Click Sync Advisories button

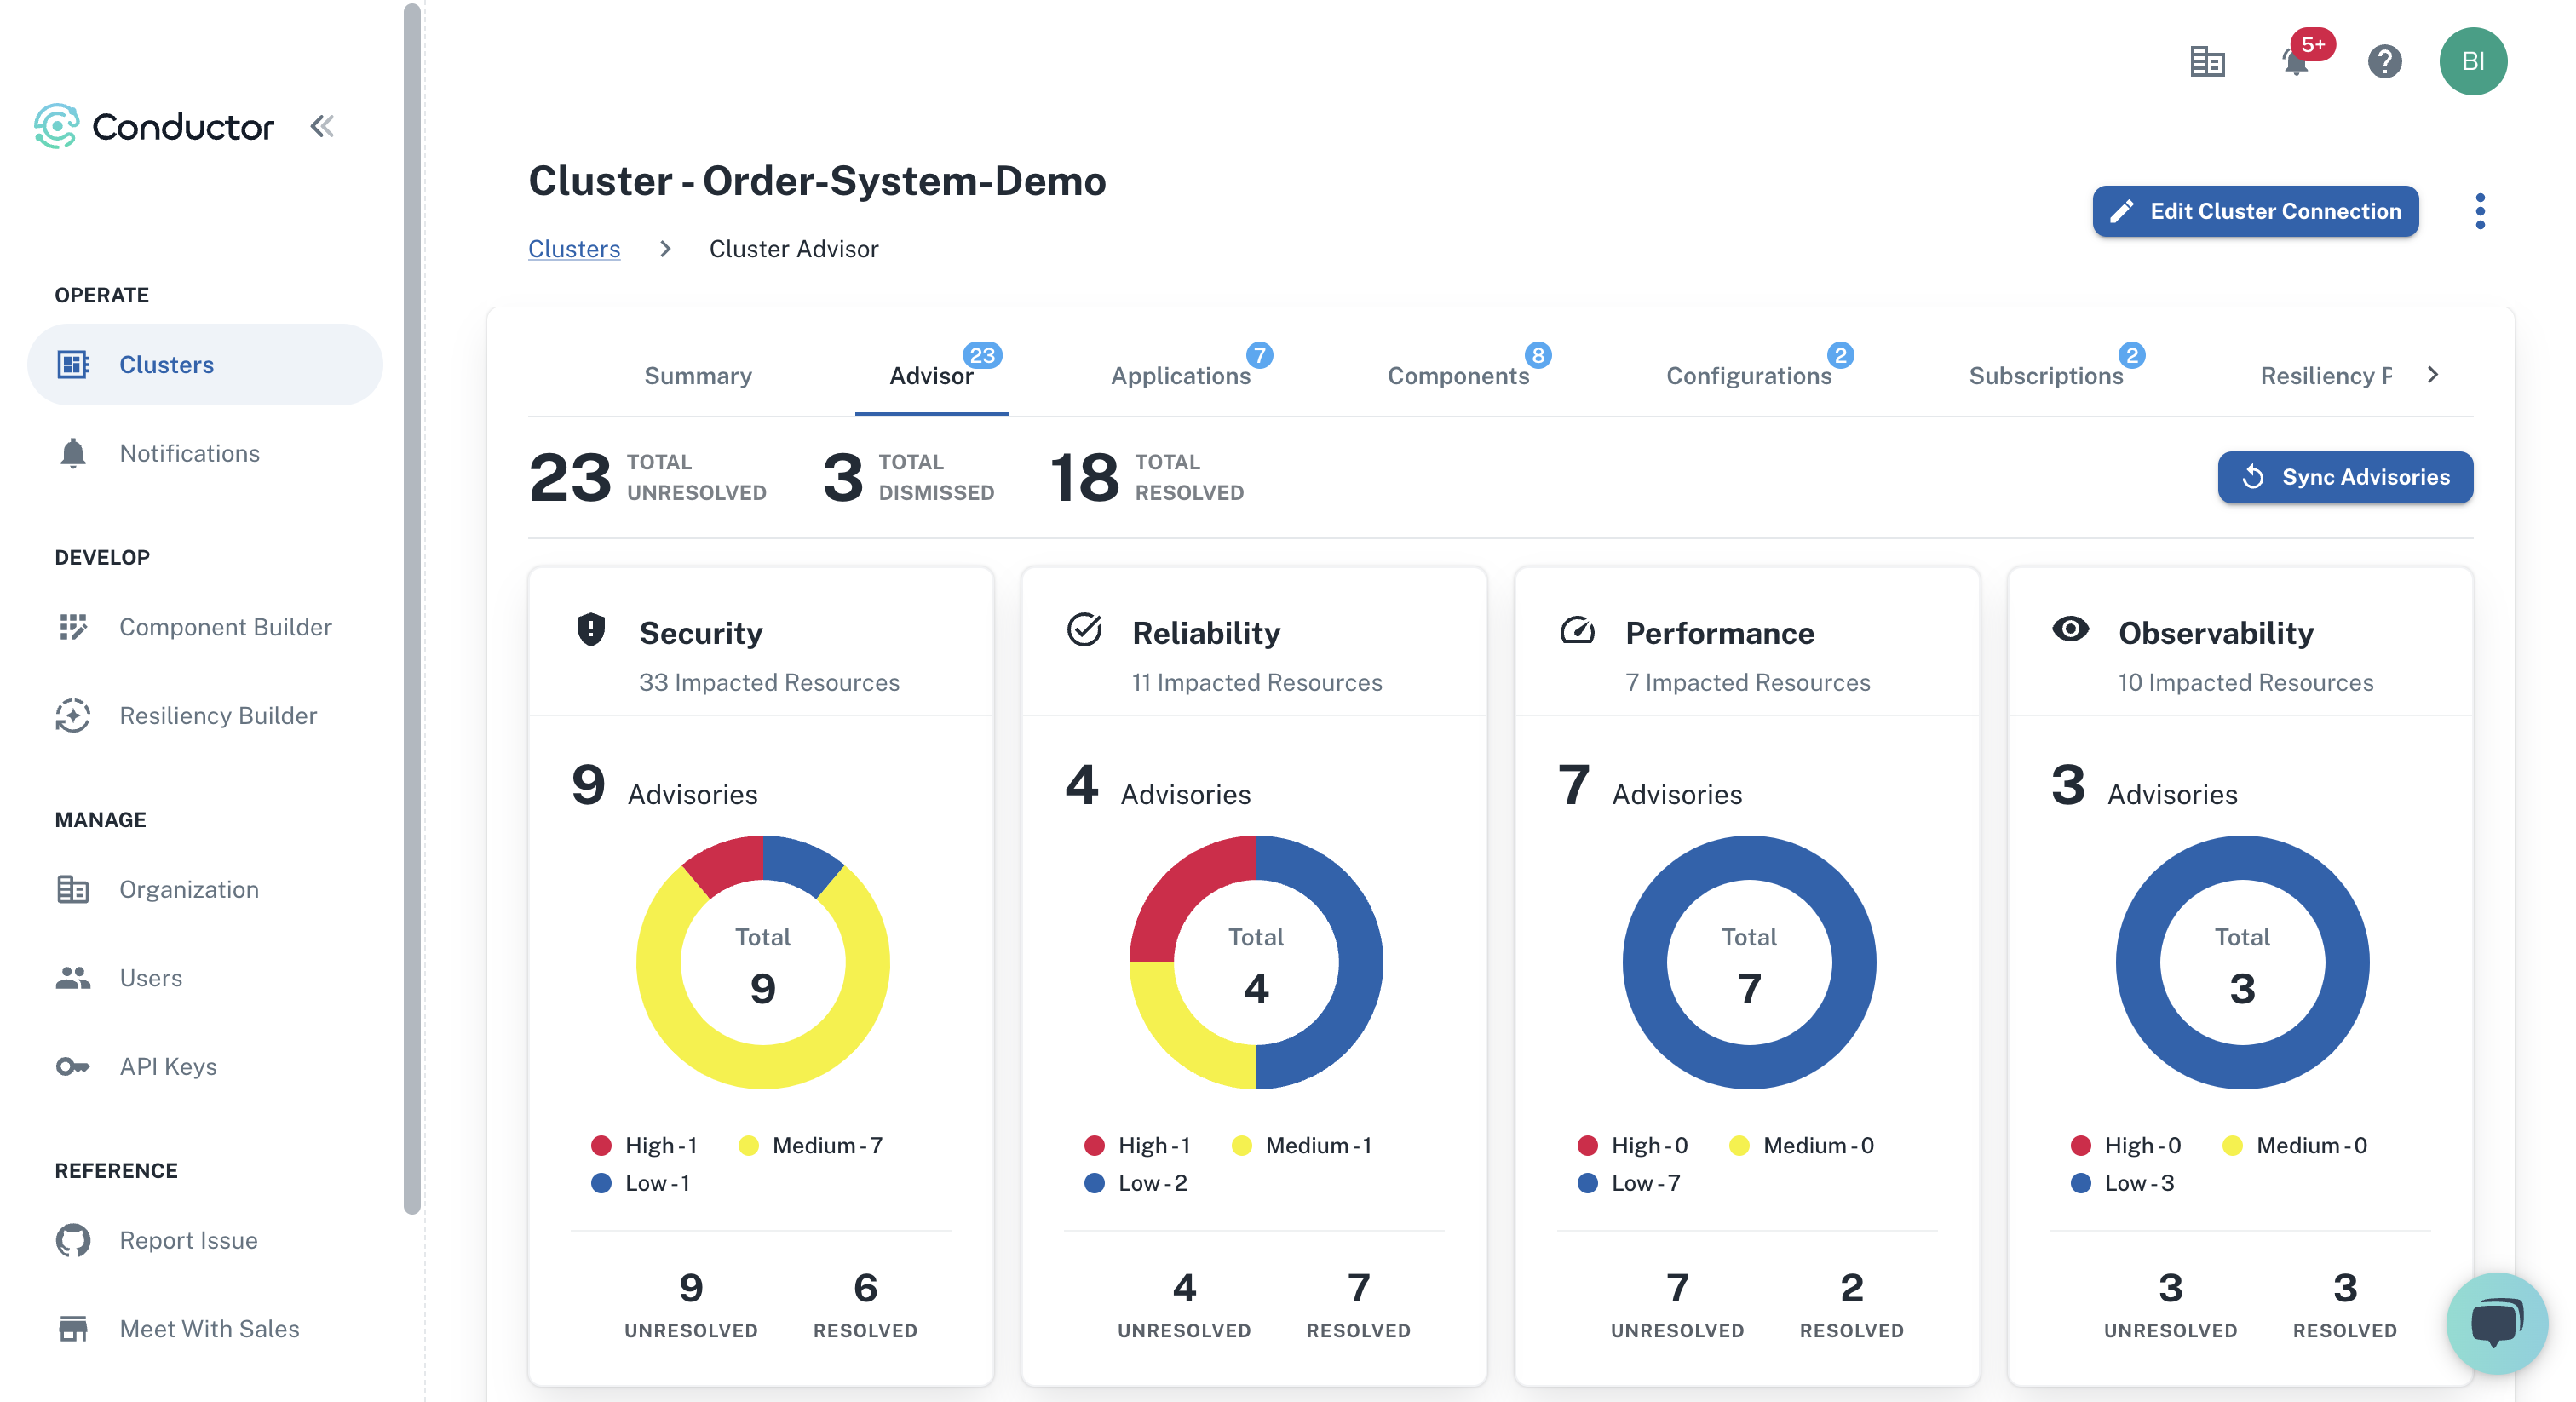tap(2343, 476)
